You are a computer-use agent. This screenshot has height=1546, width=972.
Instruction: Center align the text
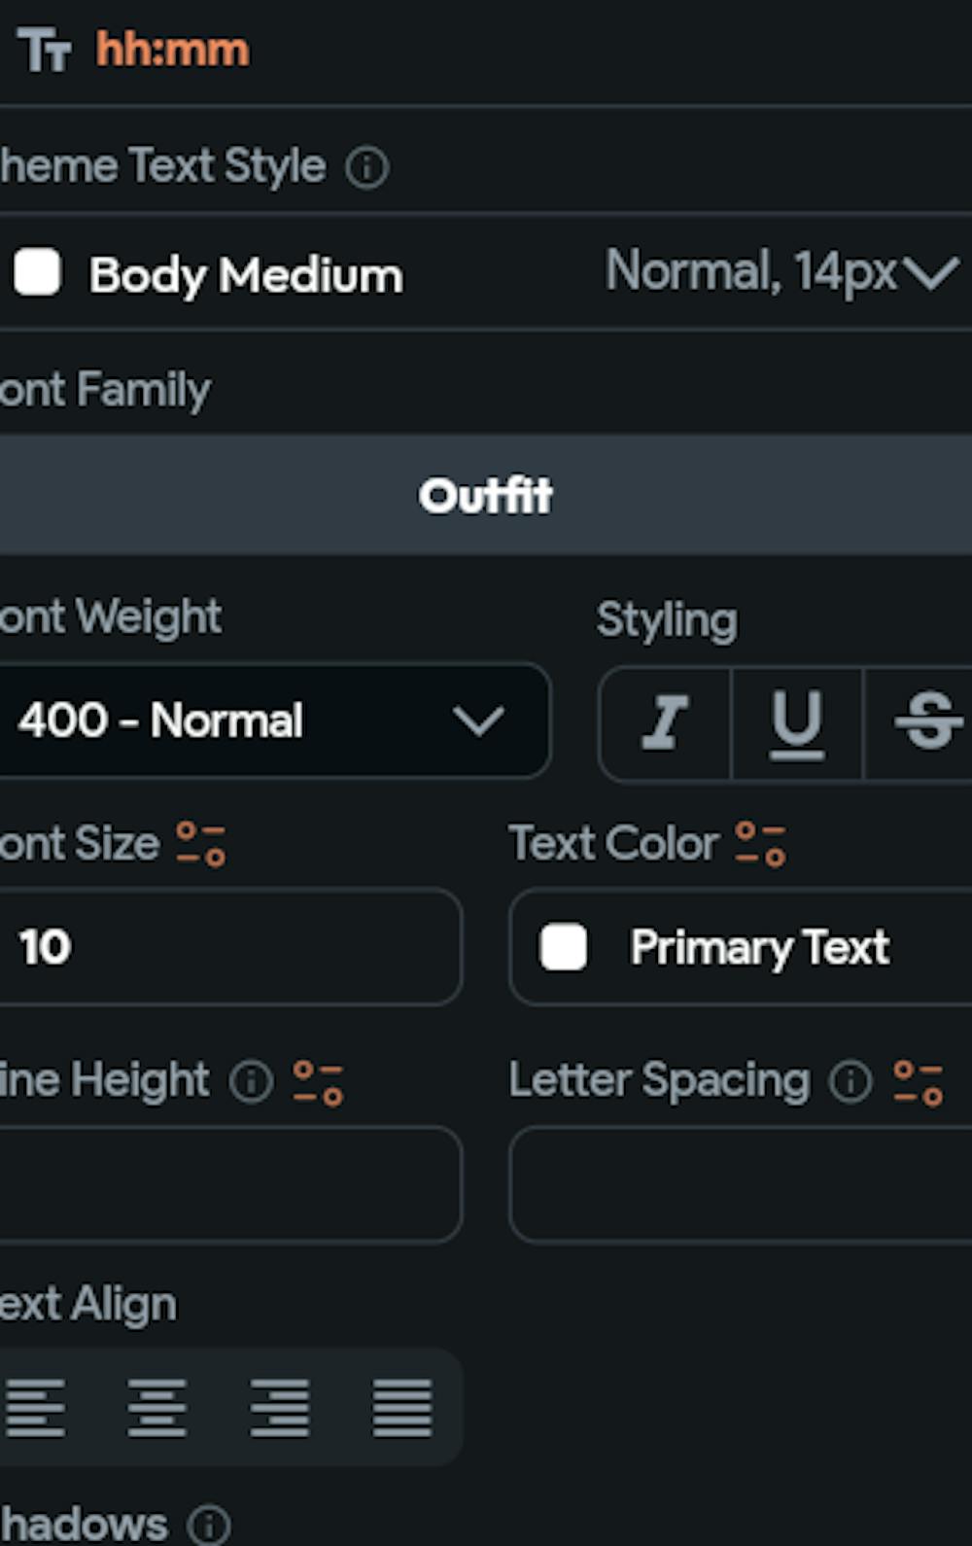[157, 1407]
